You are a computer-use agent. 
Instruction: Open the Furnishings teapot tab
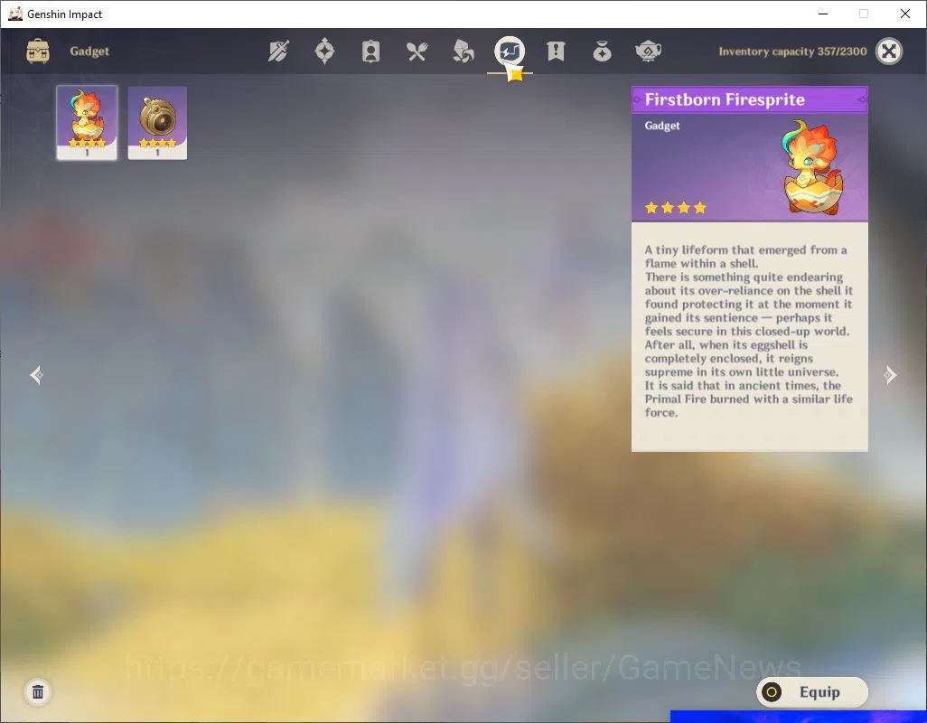pos(648,52)
